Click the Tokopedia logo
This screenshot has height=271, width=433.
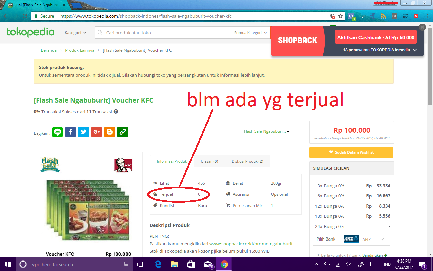click(x=30, y=33)
